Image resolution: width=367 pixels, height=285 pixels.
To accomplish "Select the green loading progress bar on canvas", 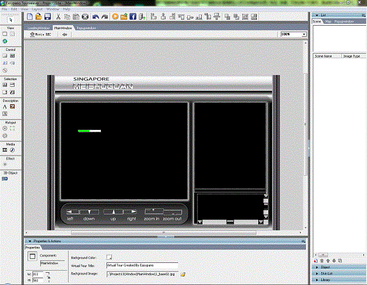I will (x=89, y=131).
